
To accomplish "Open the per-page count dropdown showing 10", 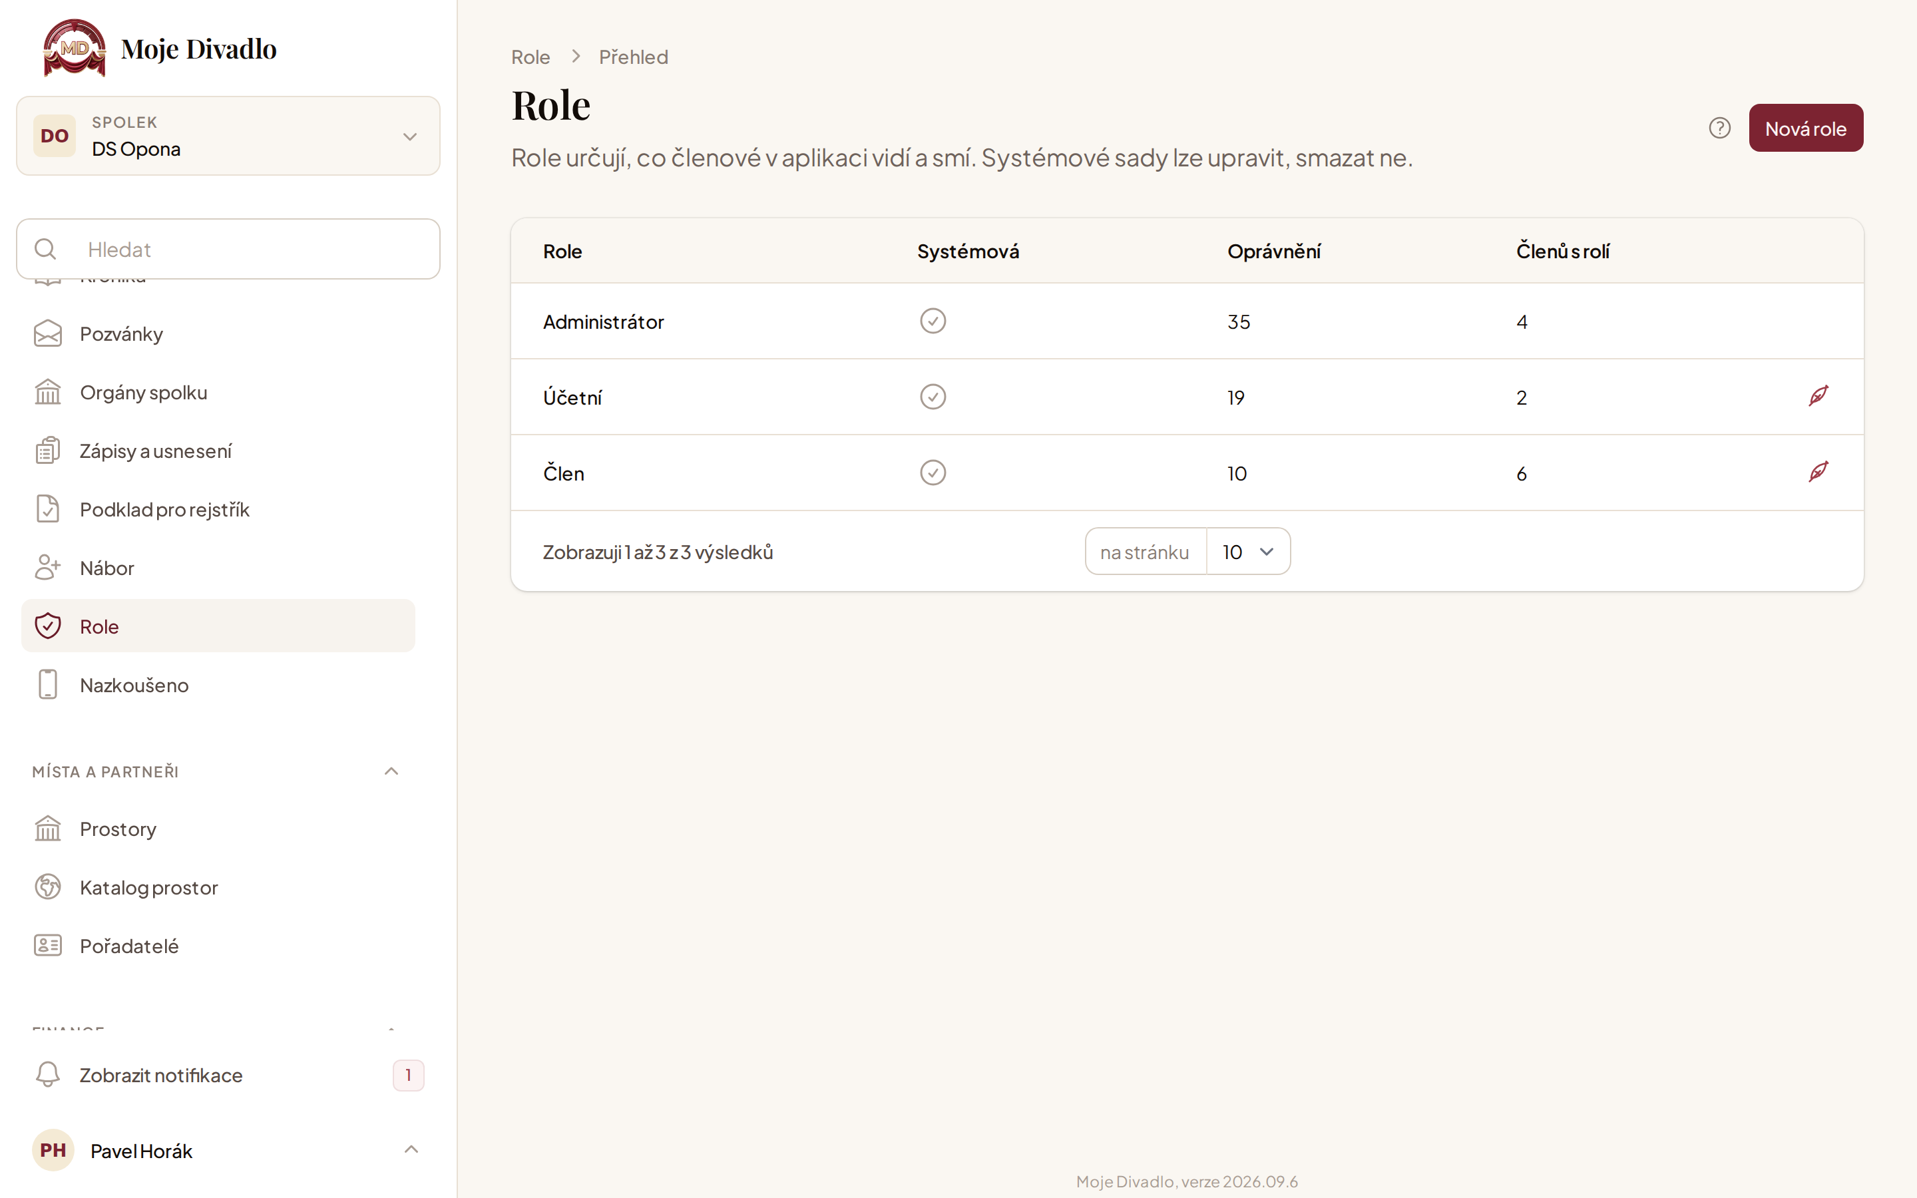I will coord(1249,552).
